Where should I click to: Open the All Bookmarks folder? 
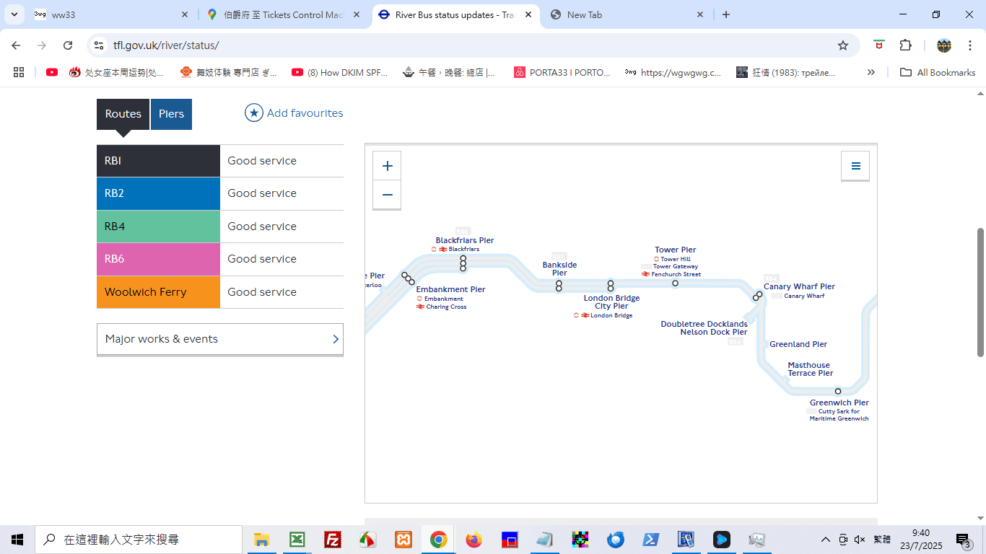pos(938,72)
